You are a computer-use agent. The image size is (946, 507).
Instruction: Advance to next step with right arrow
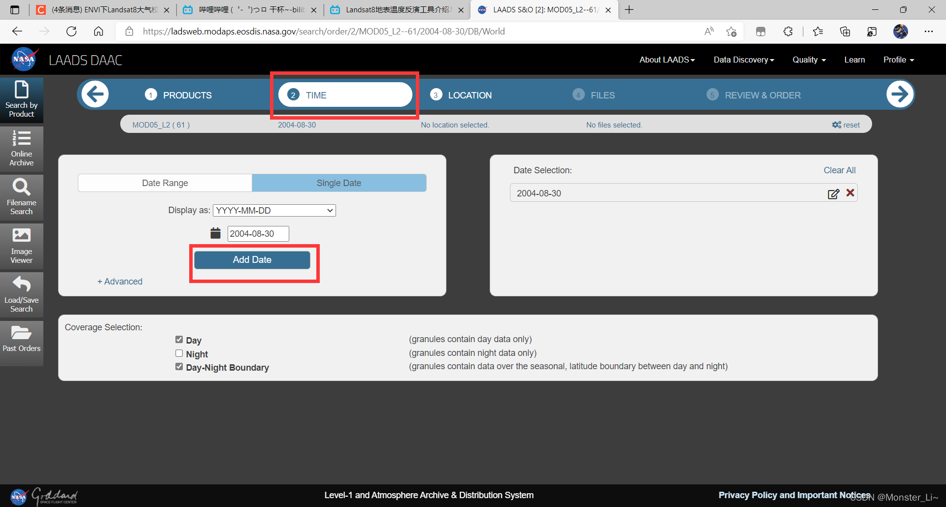(x=900, y=94)
